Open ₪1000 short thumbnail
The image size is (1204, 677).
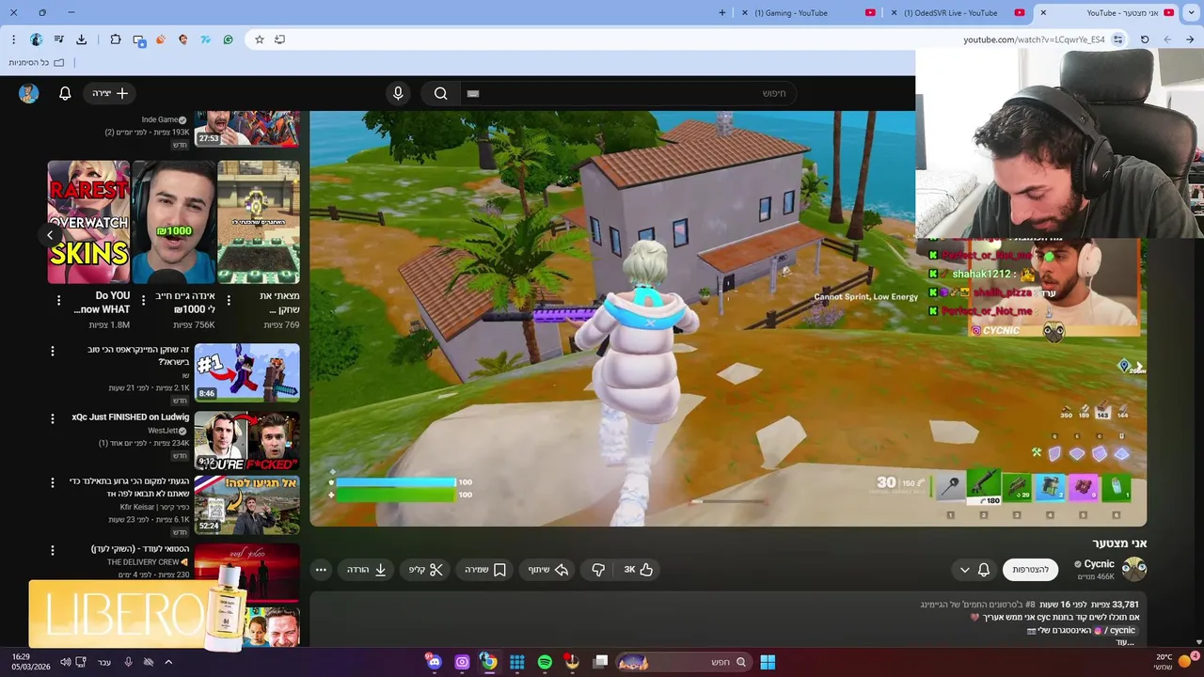tap(174, 222)
